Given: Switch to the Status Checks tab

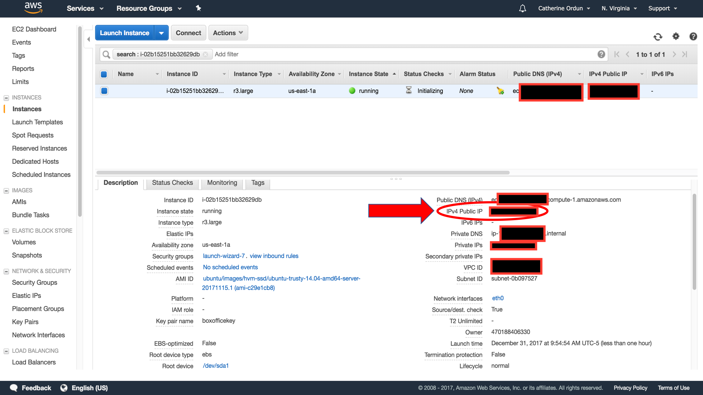Looking at the screenshot, I should 172,183.
